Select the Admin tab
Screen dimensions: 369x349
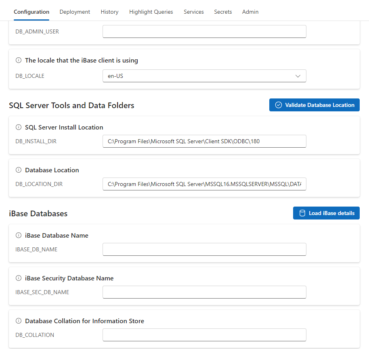coord(250,12)
